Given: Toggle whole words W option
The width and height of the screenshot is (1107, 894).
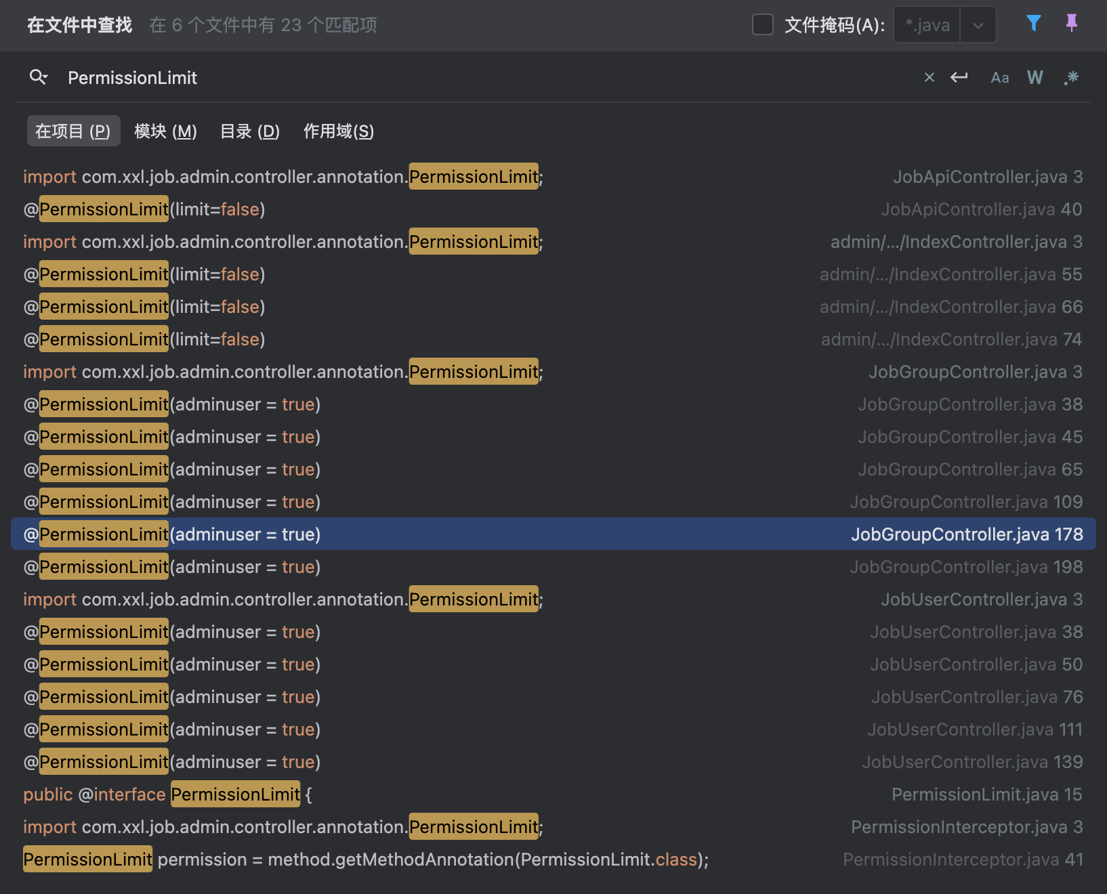Looking at the screenshot, I should click(1035, 78).
